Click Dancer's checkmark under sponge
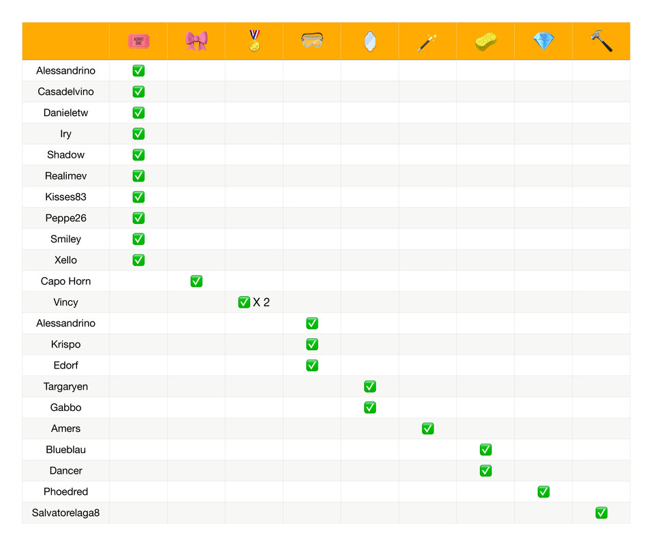653x546 pixels. 486,471
